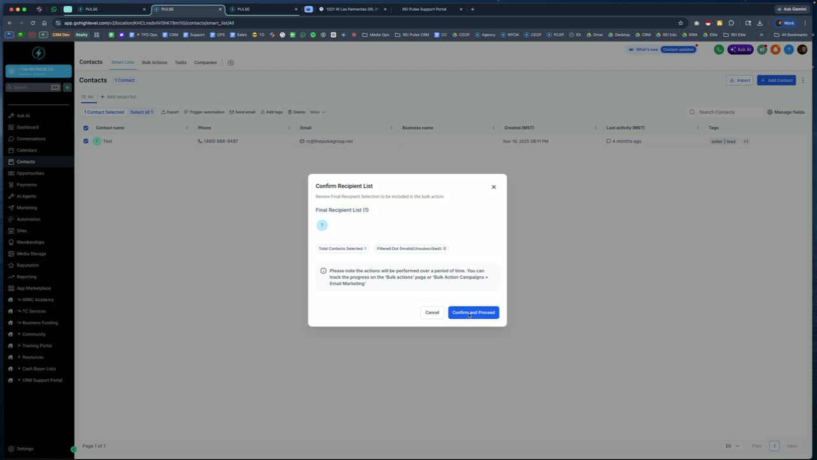Image resolution: width=817 pixels, height=460 pixels.
Task: Click Confirm and Proceed button
Action: [474, 312]
